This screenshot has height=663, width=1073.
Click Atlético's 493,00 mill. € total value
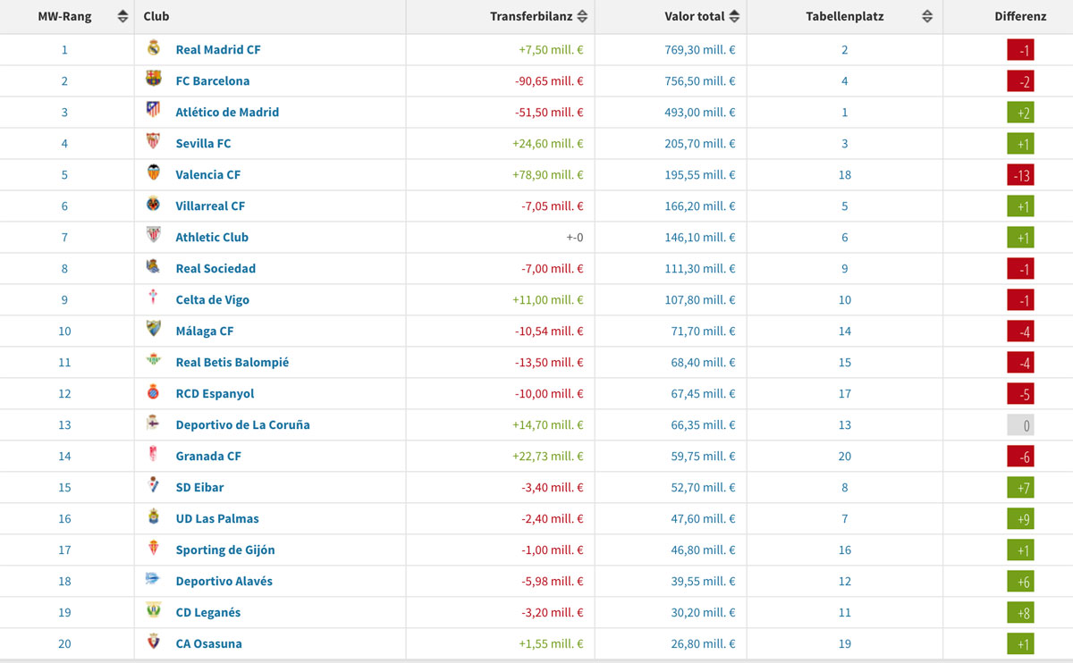tap(700, 112)
